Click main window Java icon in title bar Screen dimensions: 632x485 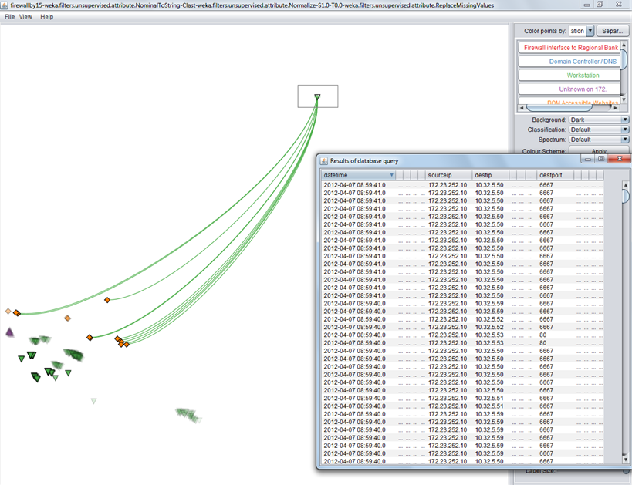(5, 5)
